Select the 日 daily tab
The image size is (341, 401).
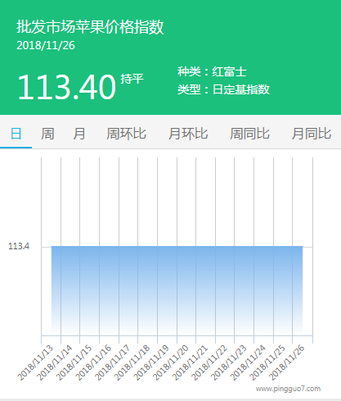(x=16, y=134)
